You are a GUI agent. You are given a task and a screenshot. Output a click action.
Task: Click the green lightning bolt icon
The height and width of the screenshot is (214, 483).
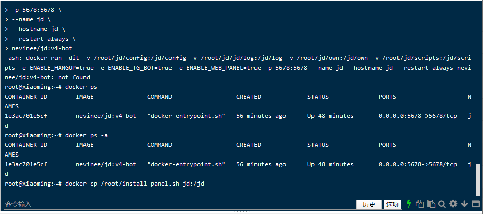(409, 204)
